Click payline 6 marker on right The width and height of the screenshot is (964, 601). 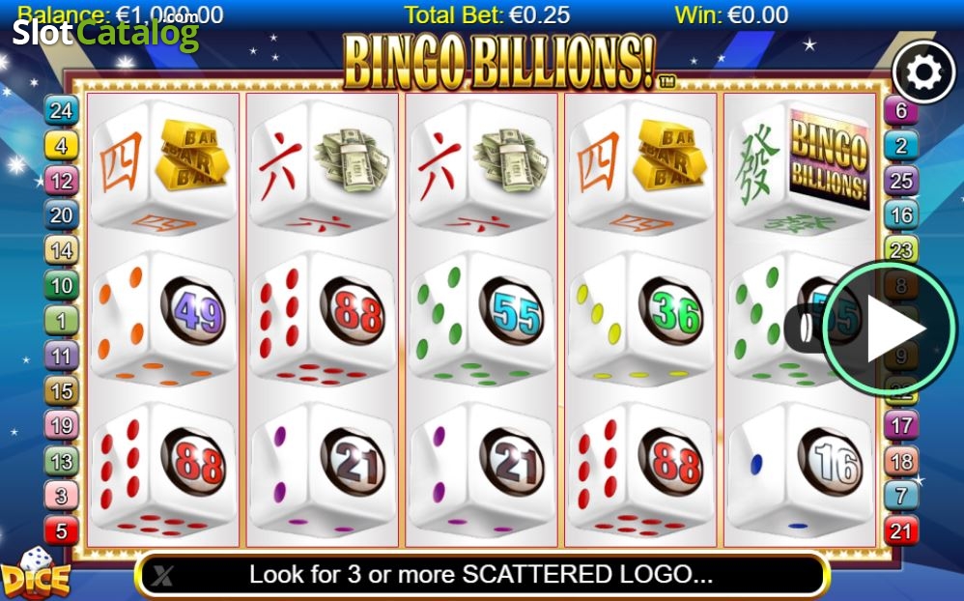click(901, 111)
